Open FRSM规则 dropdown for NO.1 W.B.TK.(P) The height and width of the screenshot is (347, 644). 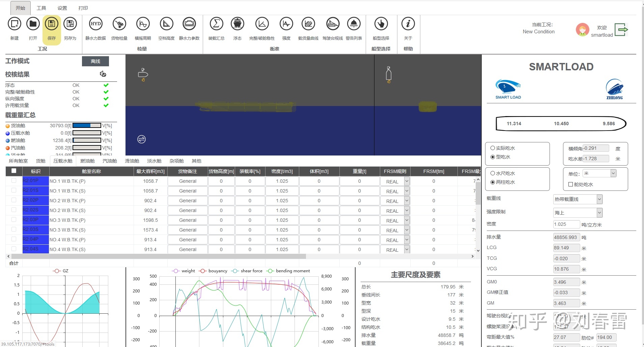tap(395, 181)
